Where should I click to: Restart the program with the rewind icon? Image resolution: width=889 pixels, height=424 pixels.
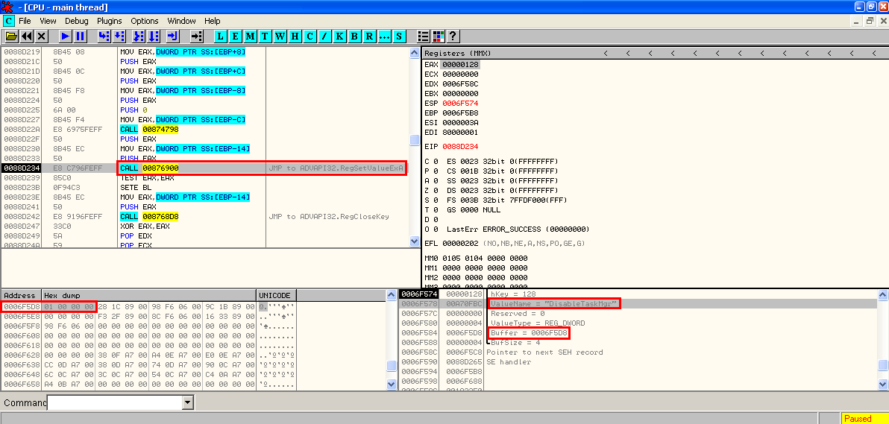tap(27, 36)
